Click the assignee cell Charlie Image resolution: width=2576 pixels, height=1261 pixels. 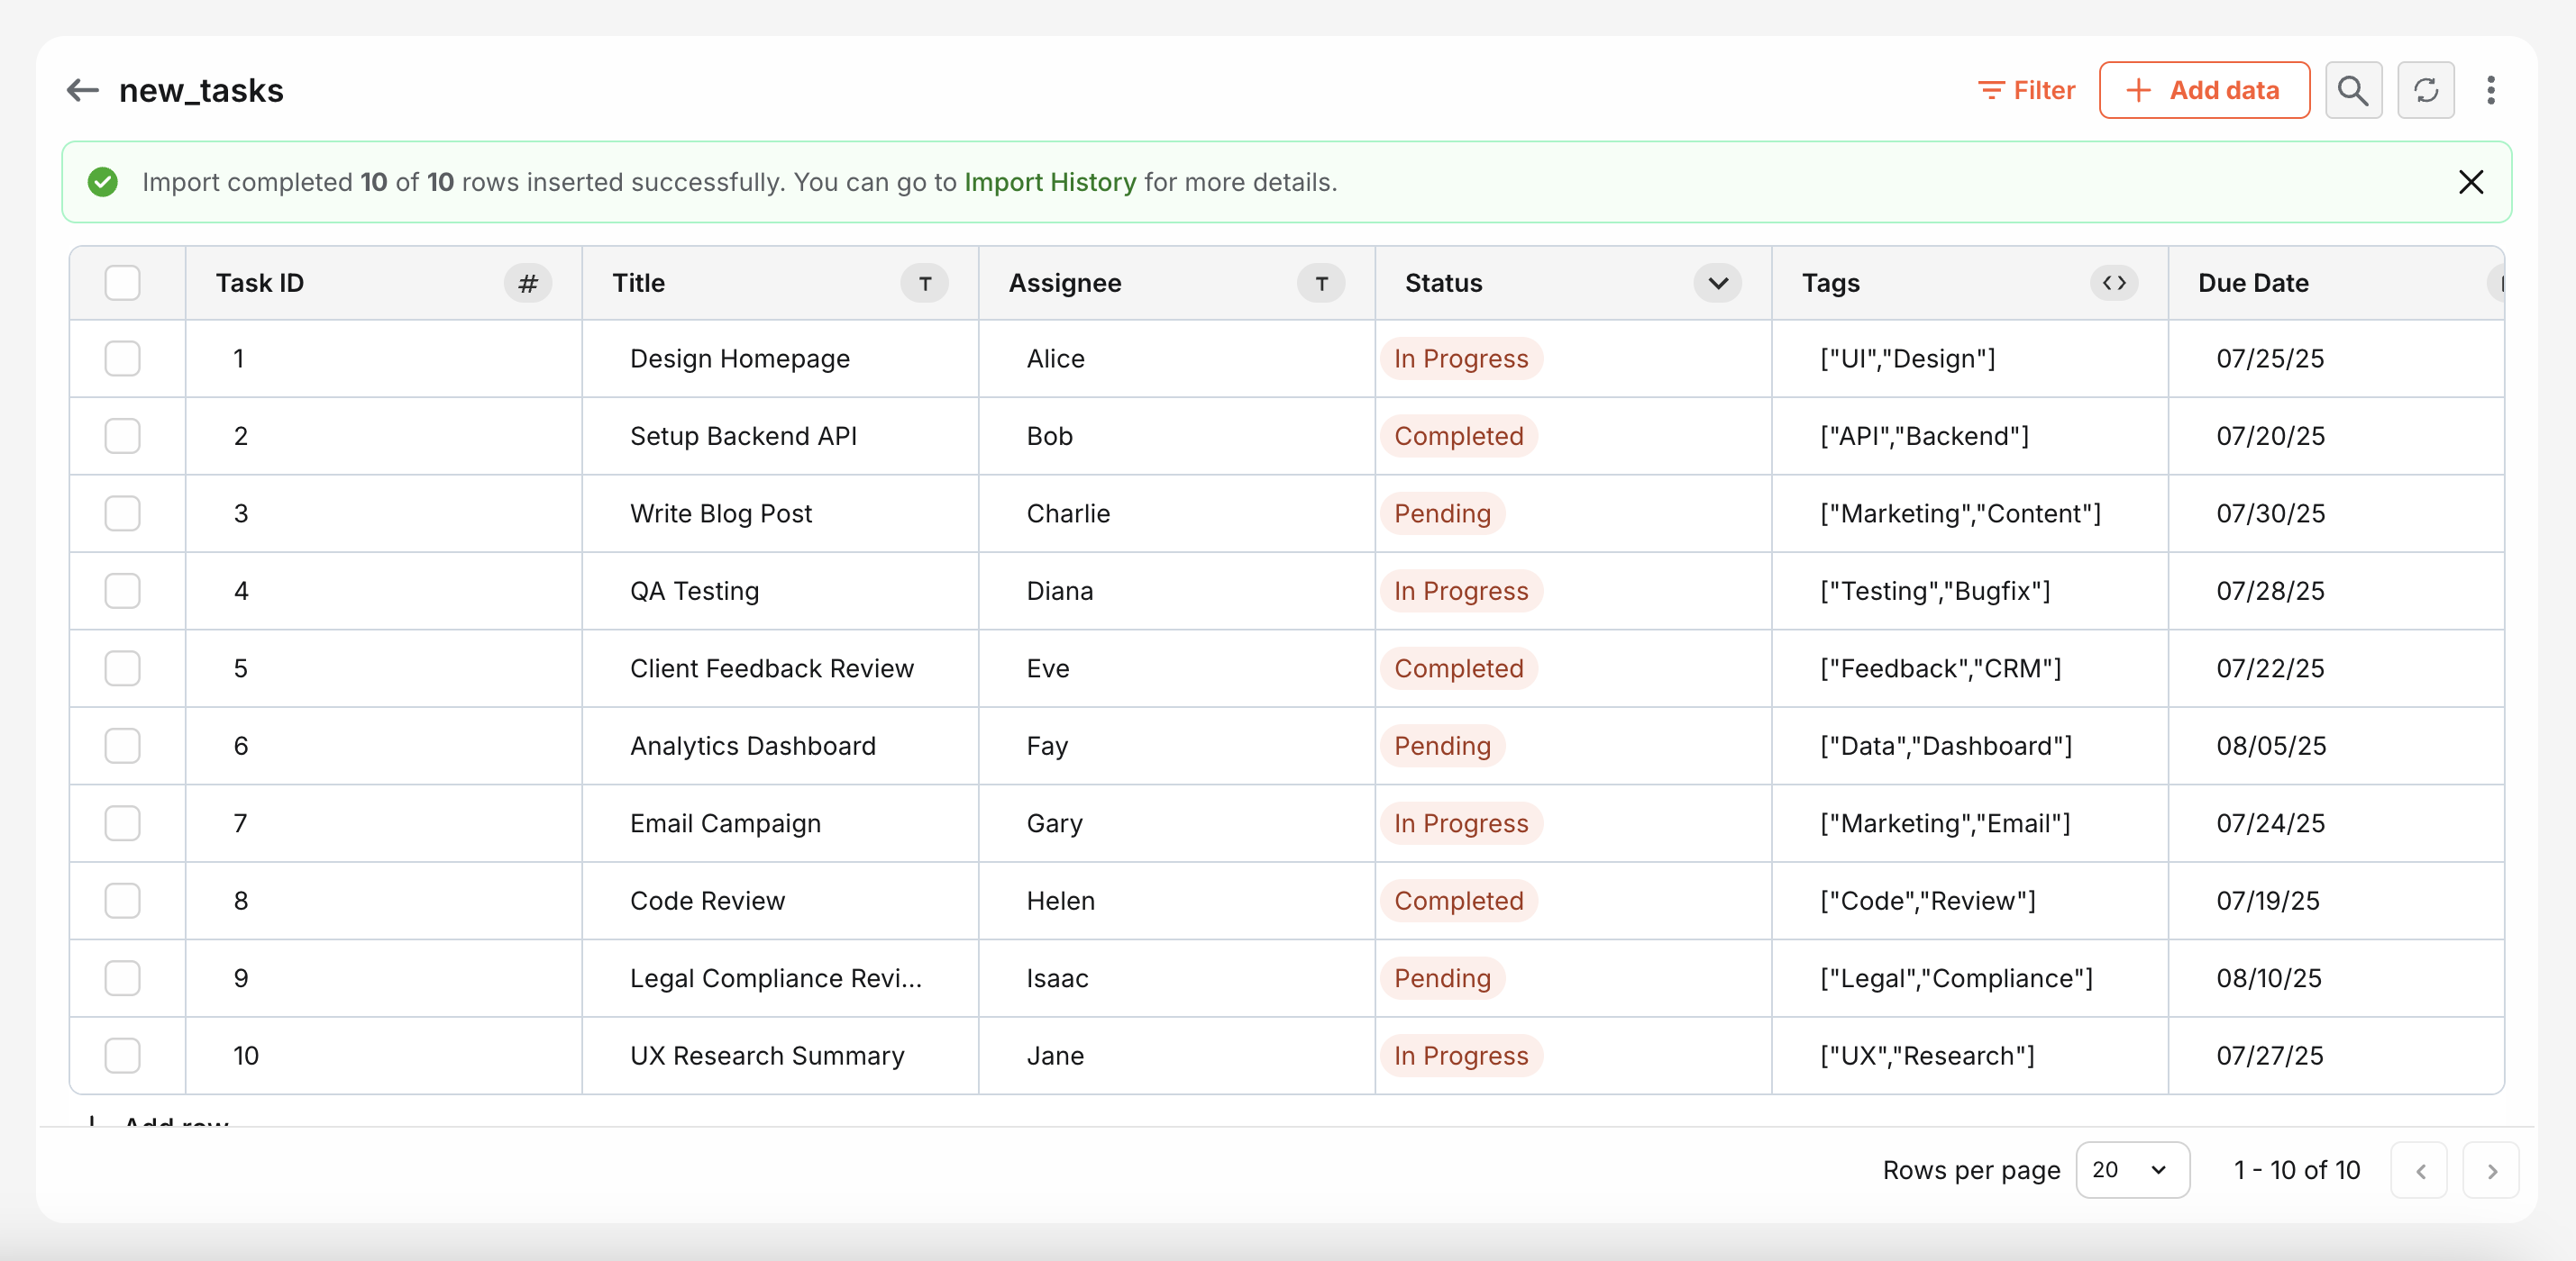[1177, 513]
